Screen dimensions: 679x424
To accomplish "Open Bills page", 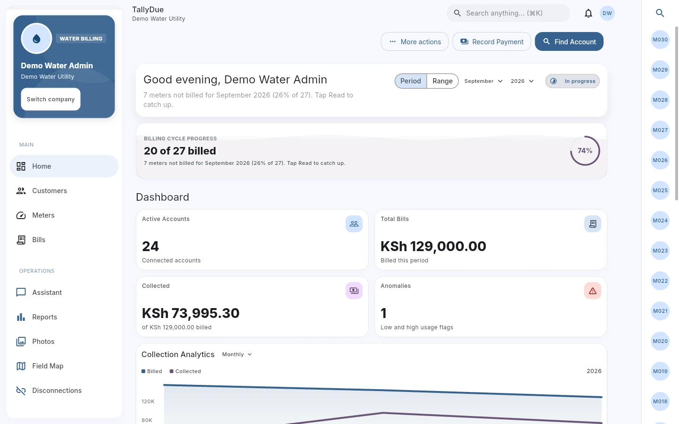I will tap(64, 240).
